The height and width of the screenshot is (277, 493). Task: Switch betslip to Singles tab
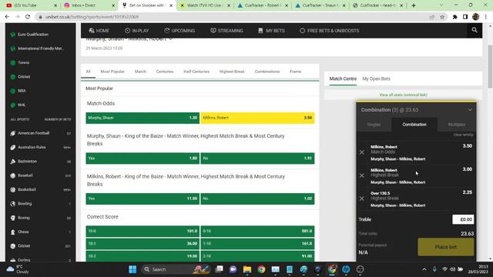point(374,125)
